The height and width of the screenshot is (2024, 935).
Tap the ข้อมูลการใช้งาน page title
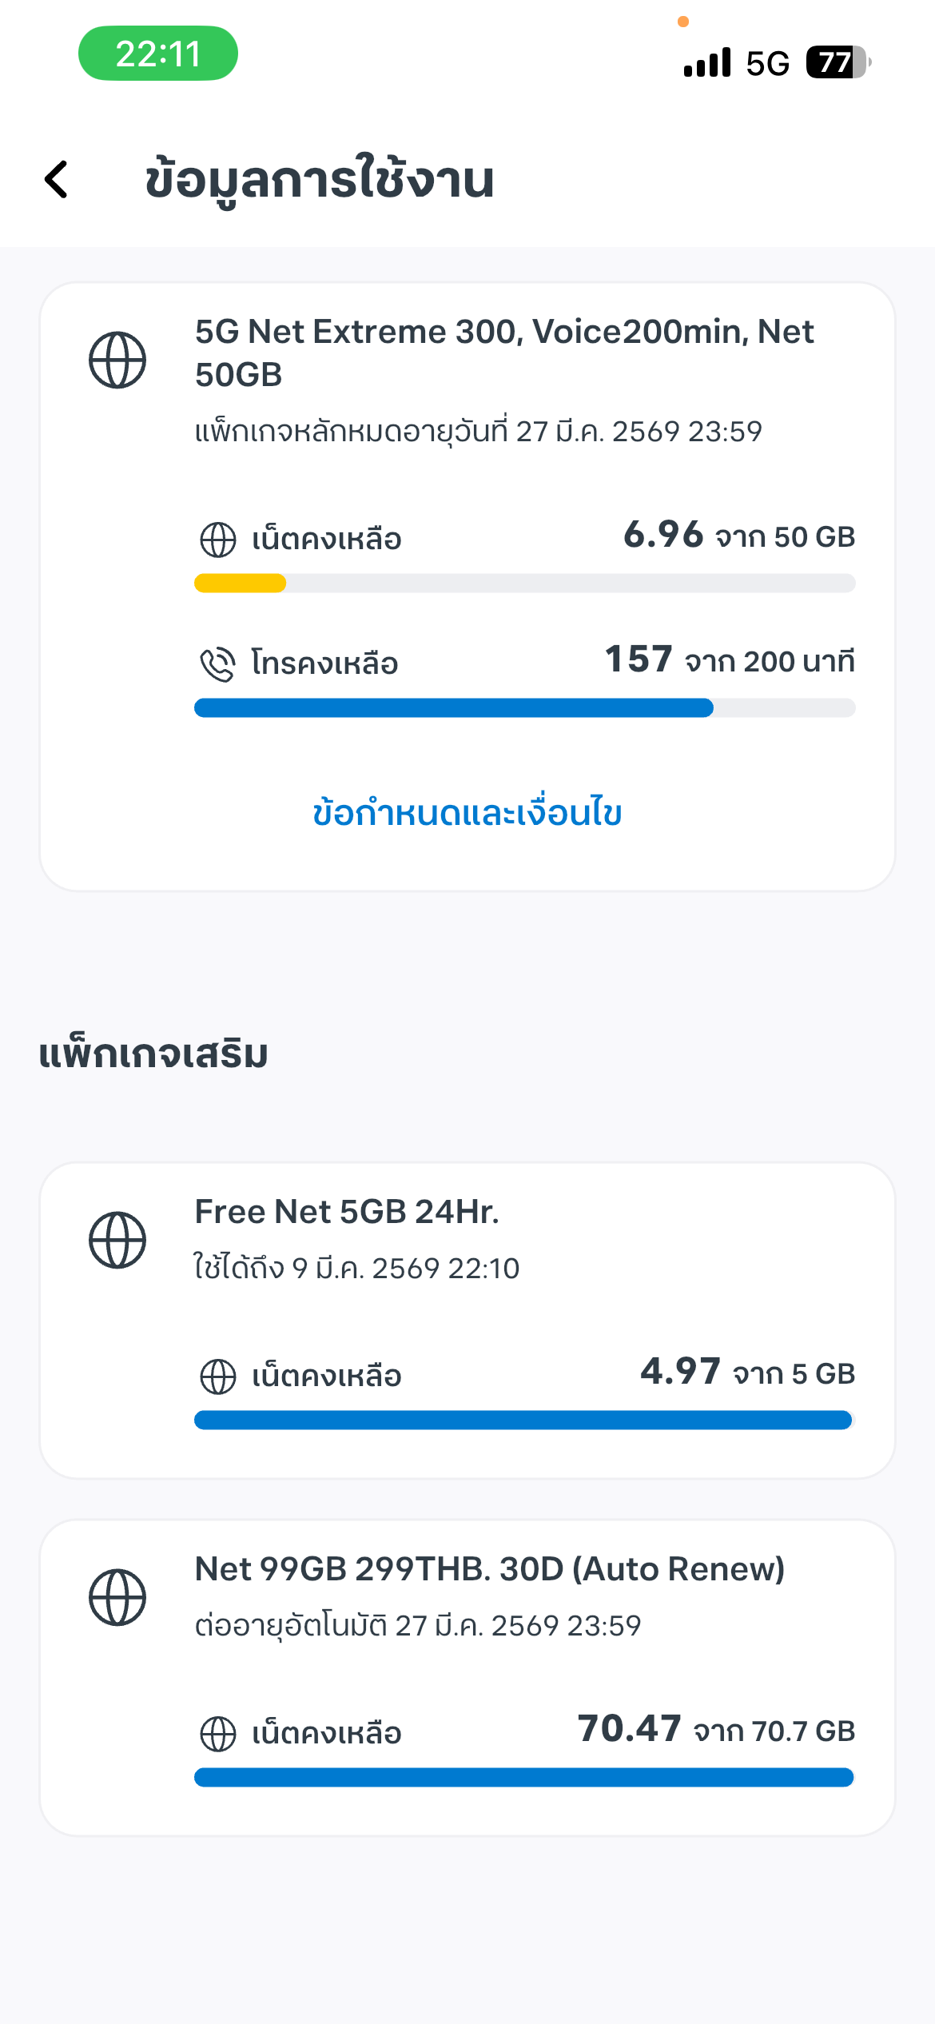[320, 180]
